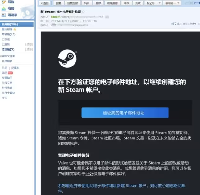Open the 在线文档 online docs link

pyautogui.click(x=7, y=83)
